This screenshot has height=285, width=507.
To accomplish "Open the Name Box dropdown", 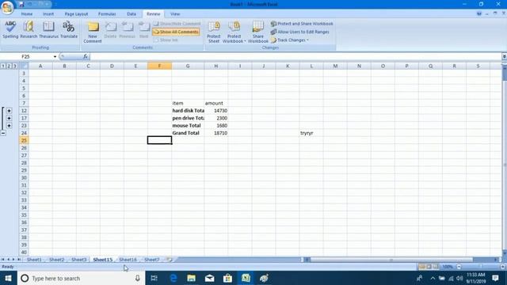I will click(x=55, y=56).
